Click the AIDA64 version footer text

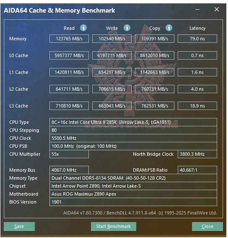coord(140,213)
